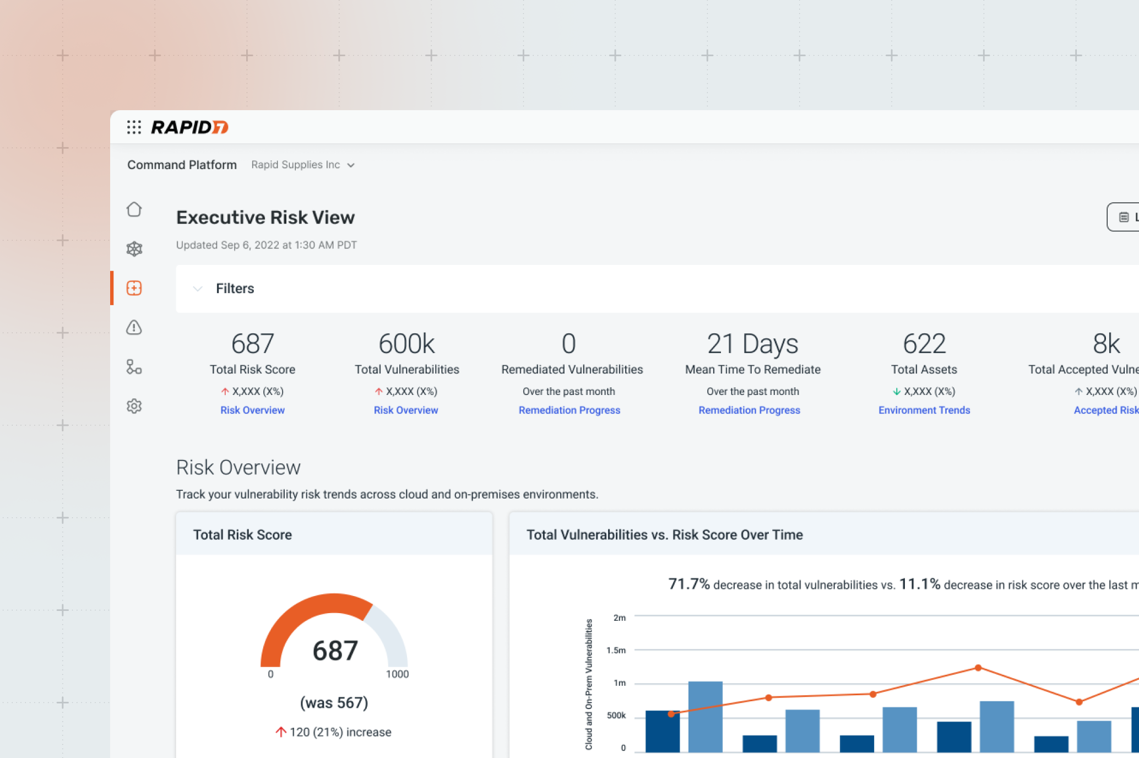
Task: Open the Settings gear sidebar icon
Action: click(x=134, y=407)
